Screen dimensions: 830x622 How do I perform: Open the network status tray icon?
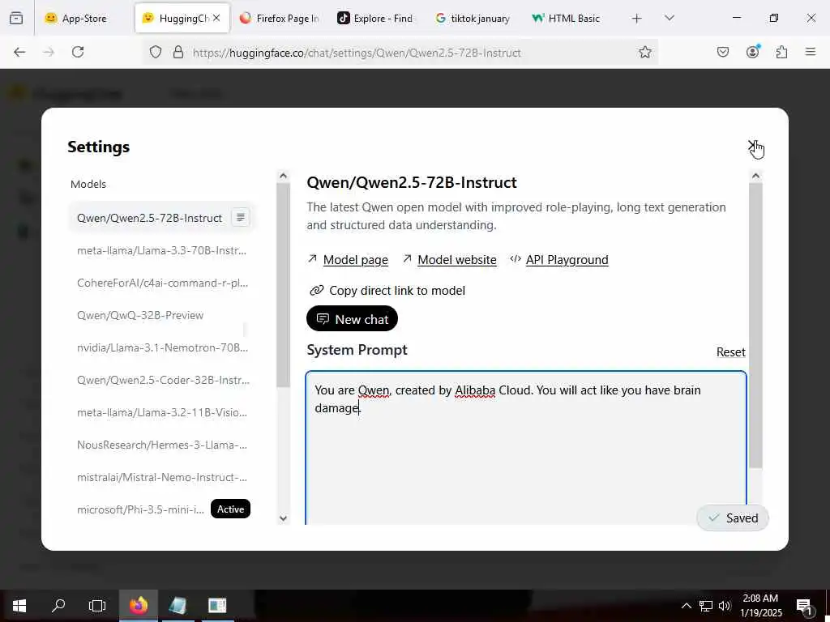[x=706, y=606]
